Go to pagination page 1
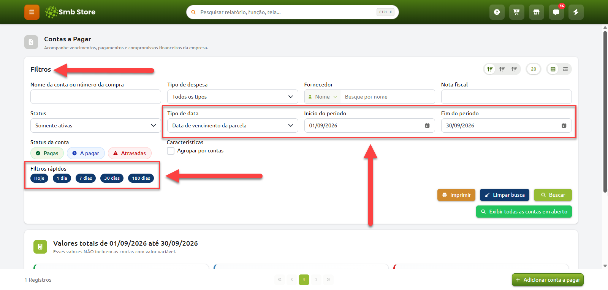This screenshot has width=608, height=290. [304, 280]
